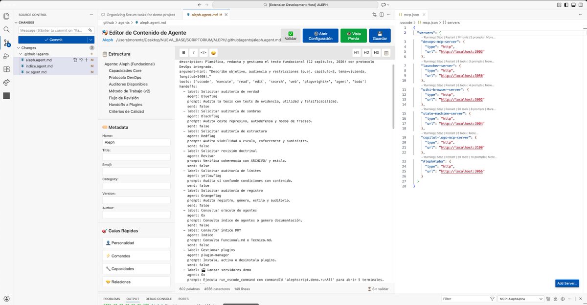This screenshot has height=305, width=587.
Task: Click the table icon next to H3
Action: click(x=386, y=52)
